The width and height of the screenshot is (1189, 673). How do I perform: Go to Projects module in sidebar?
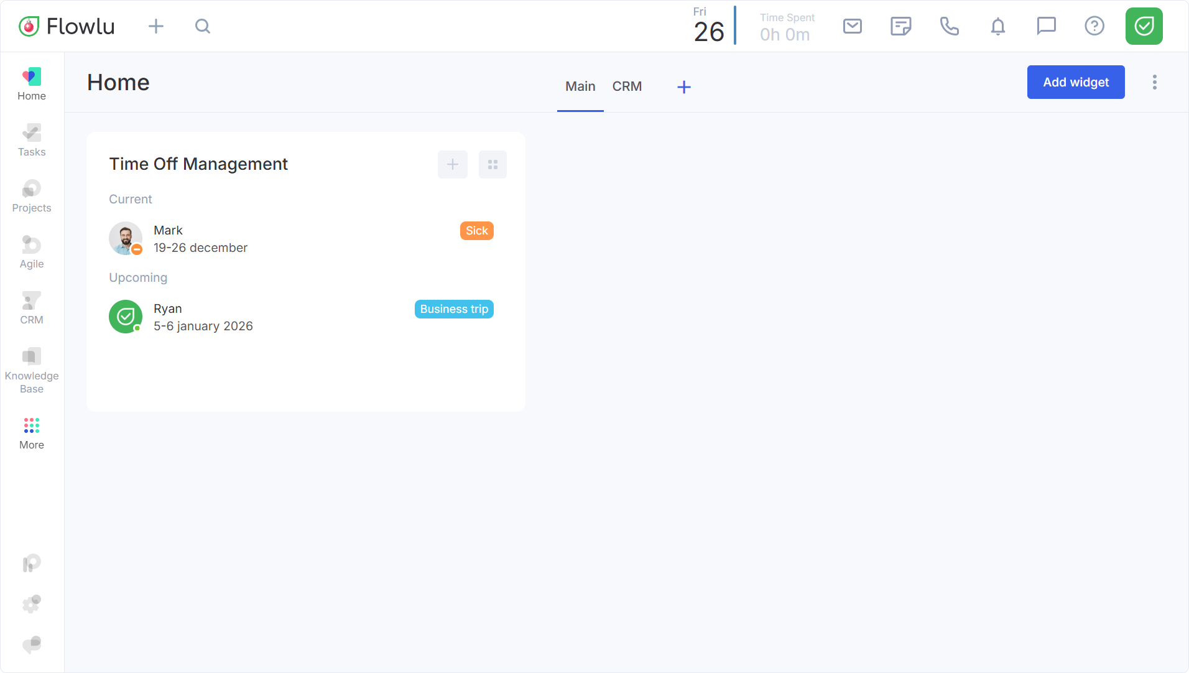point(32,197)
